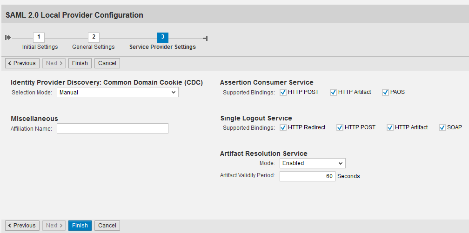
Task: Uncheck HTTP Artifact under Assertion Consumer Service
Action: pyautogui.click(x=333, y=93)
